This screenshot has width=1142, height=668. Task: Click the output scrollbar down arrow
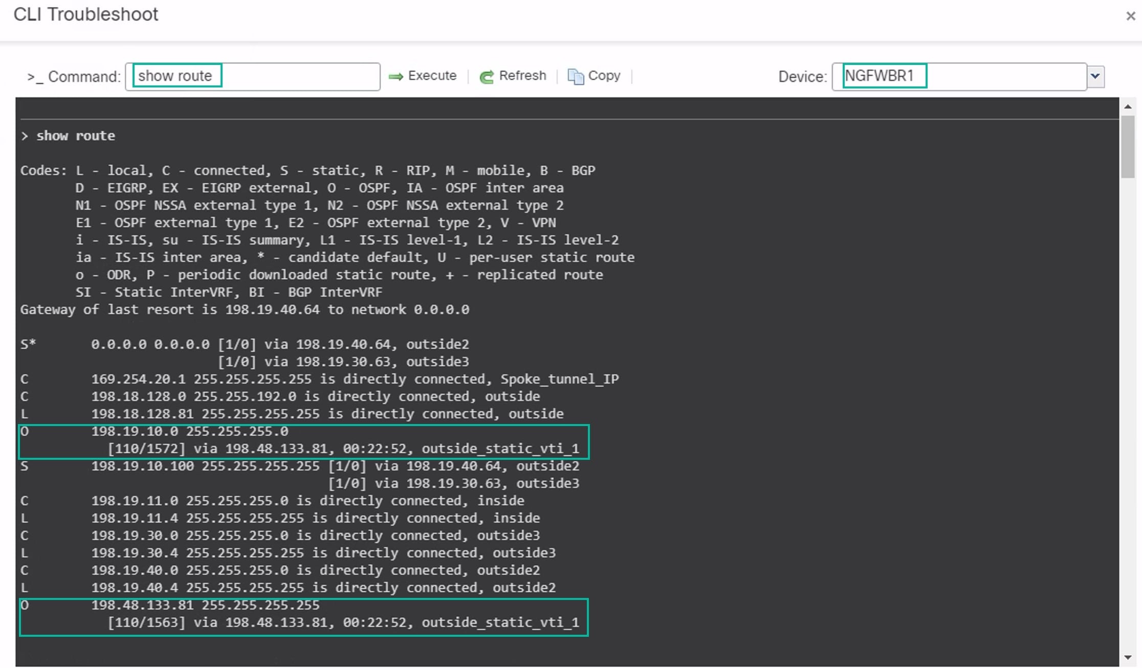(x=1128, y=657)
